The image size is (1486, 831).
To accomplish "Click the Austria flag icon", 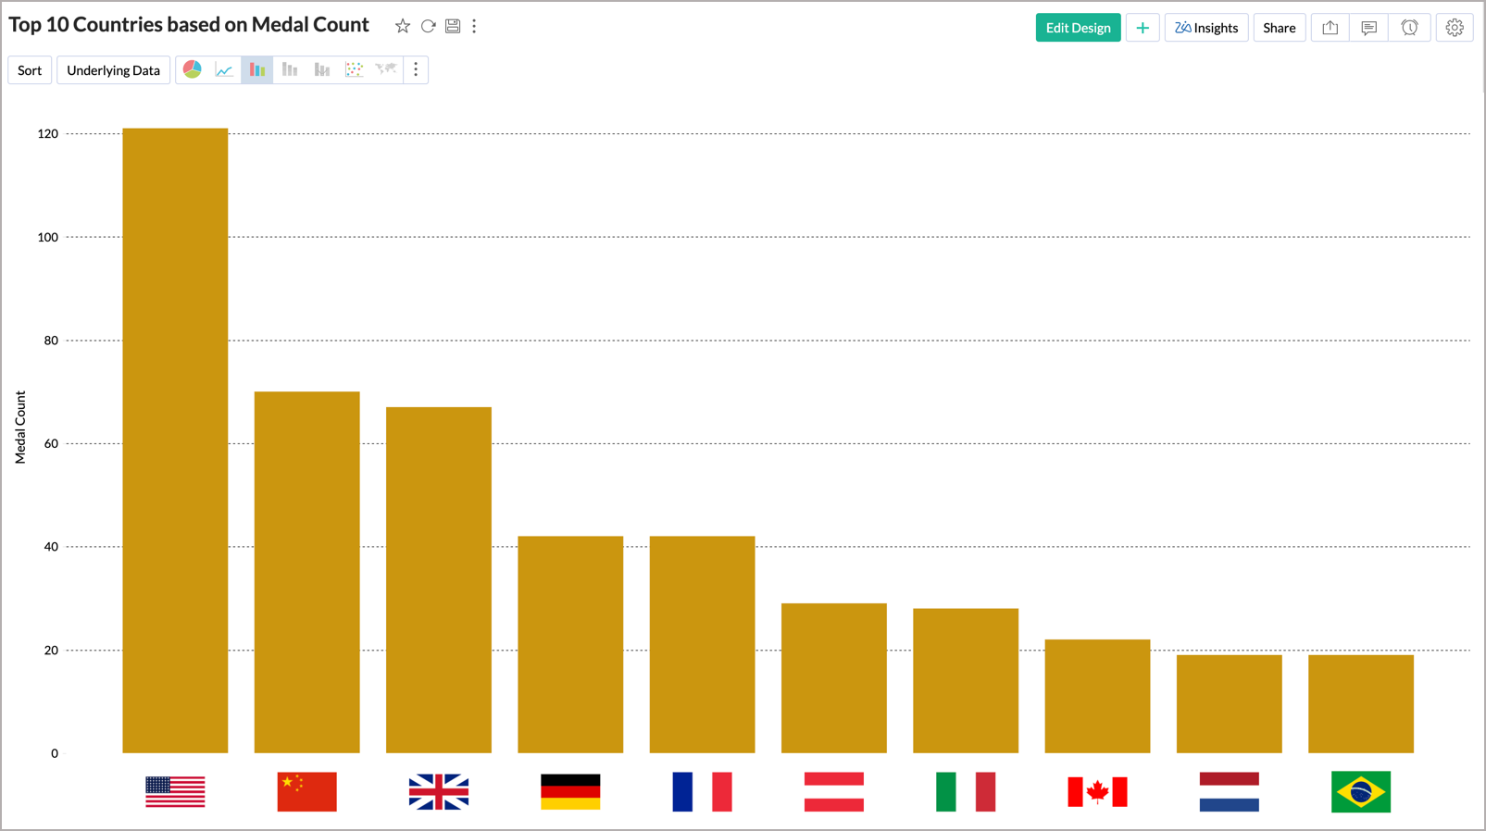I will pyautogui.click(x=834, y=792).
